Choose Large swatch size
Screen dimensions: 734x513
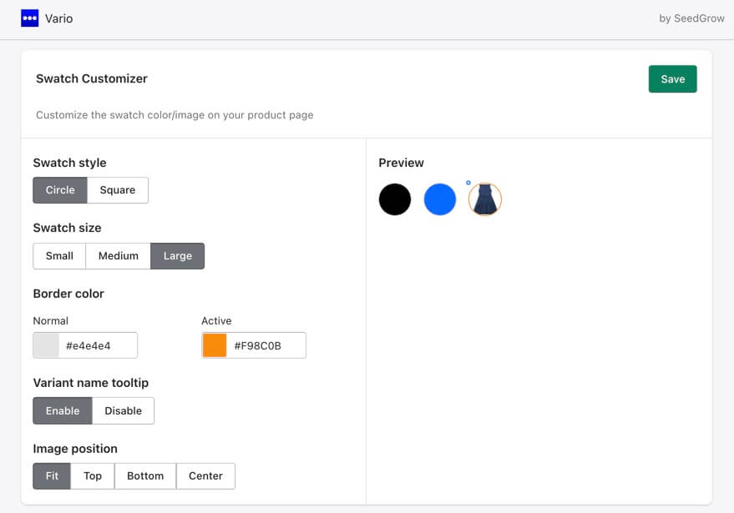tap(177, 256)
